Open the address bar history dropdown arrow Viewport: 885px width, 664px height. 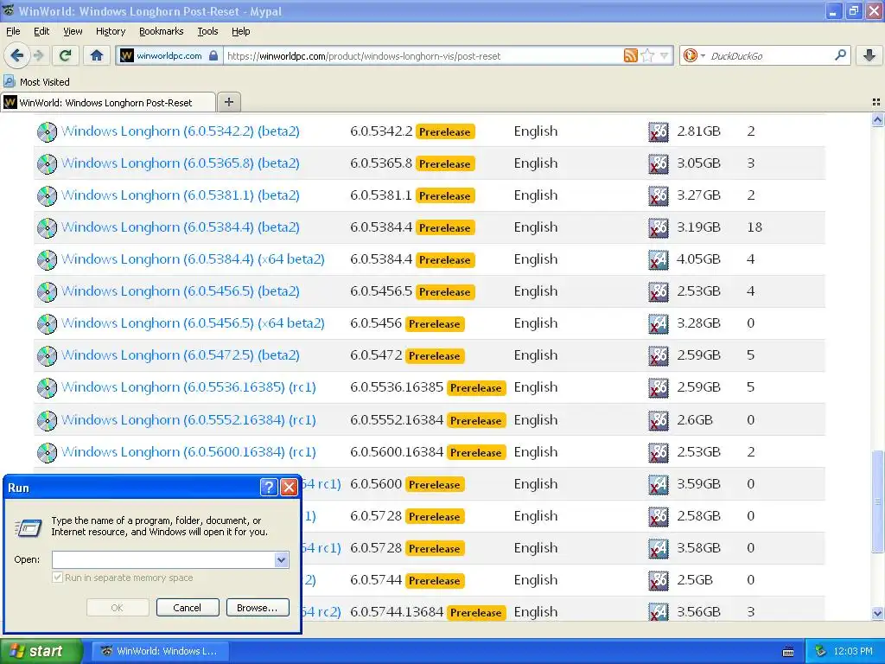click(x=665, y=55)
